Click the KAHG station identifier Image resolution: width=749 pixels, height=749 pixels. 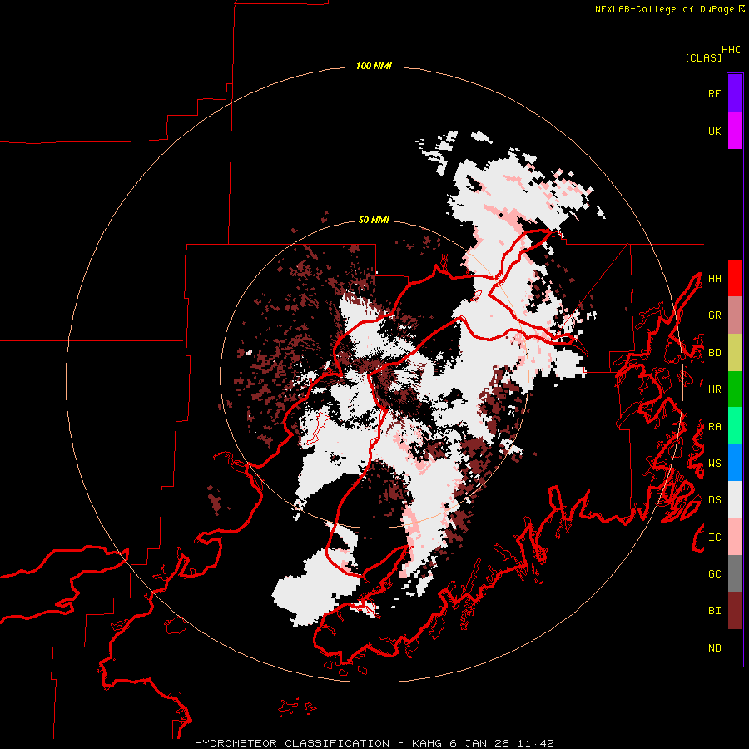coord(427,743)
